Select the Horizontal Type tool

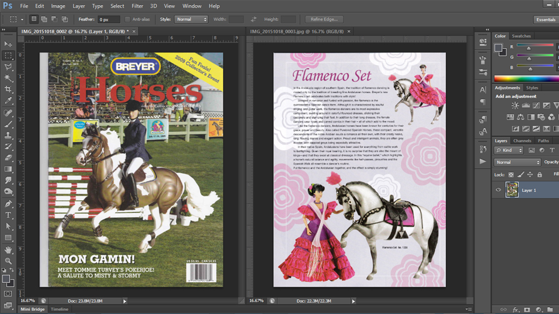click(x=8, y=215)
